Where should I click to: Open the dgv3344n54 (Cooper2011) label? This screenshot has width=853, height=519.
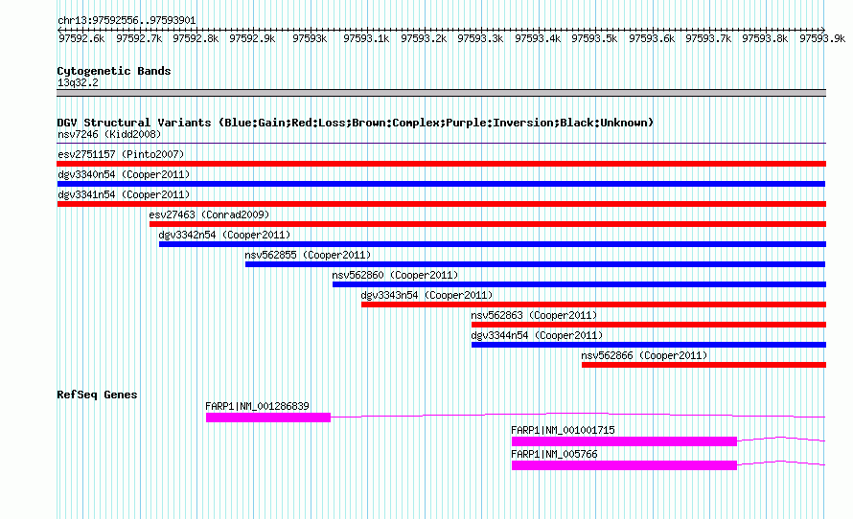(x=537, y=335)
